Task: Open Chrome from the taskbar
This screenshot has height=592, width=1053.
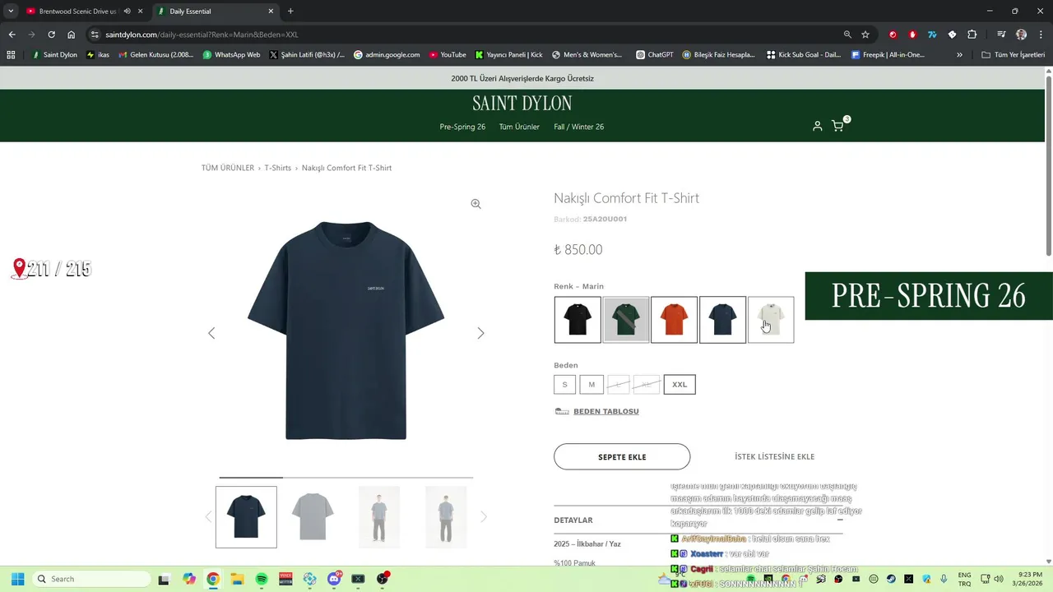Action: click(213, 579)
